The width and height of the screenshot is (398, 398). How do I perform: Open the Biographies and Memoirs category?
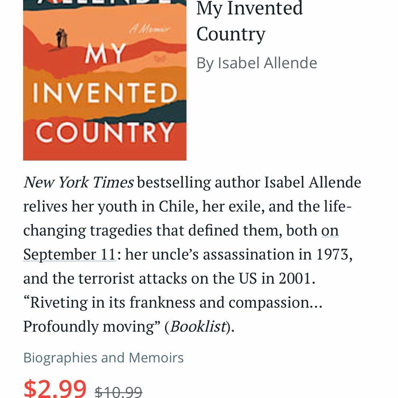tap(104, 358)
